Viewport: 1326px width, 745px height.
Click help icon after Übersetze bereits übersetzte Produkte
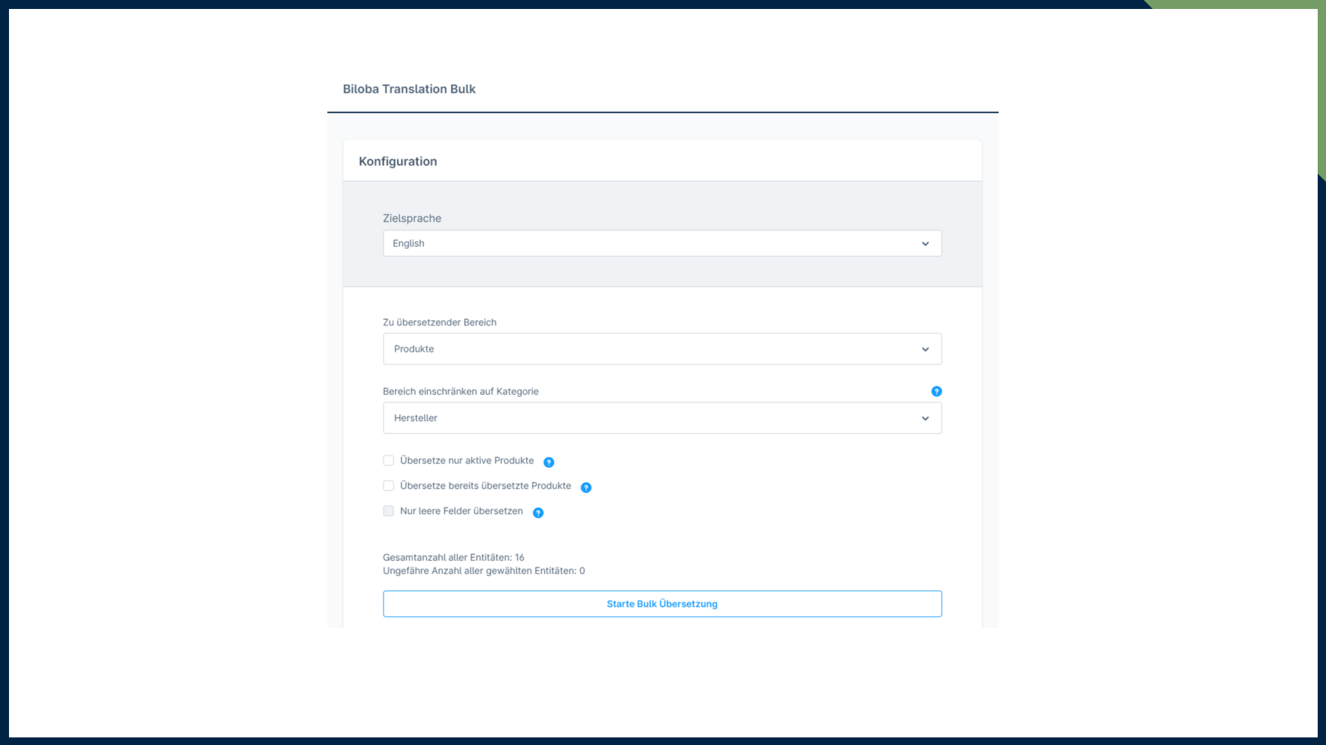(x=586, y=488)
